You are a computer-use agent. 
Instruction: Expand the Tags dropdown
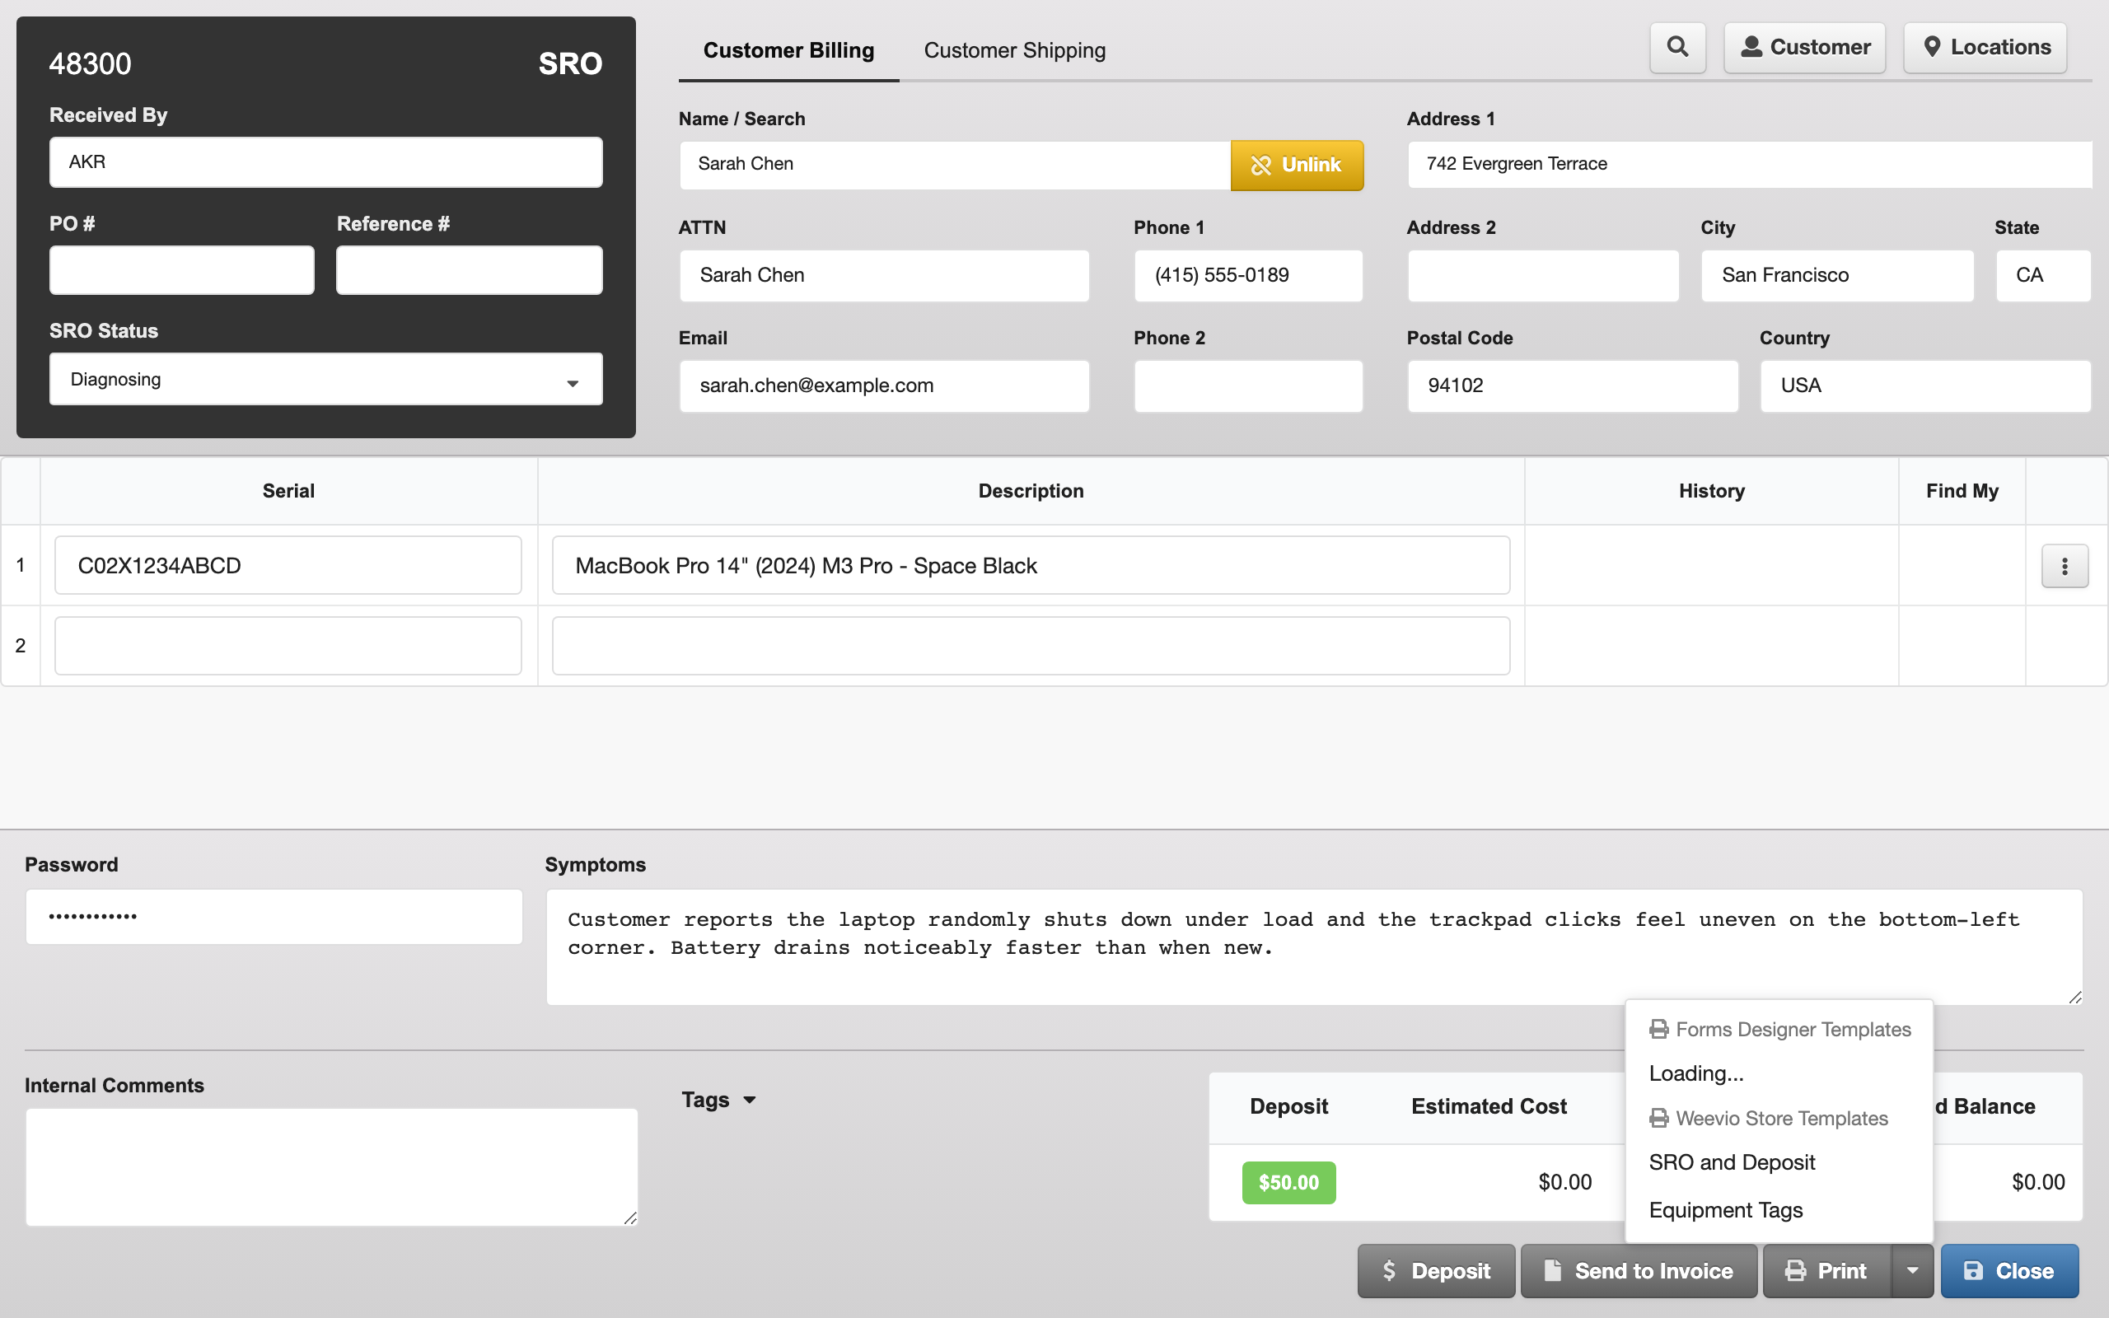point(719,1100)
